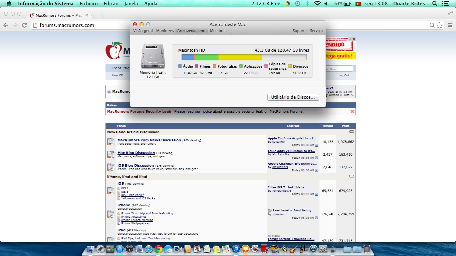
Task: Click Google Chrome icon in Dock
Action: click(x=158, y=249)
